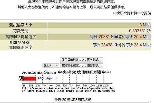Image resolution: width=154 pixels, height=103 pixels.
Task: Click the '最近 20 筆網路測速結果' heading
Action: (x=73, y=100)
